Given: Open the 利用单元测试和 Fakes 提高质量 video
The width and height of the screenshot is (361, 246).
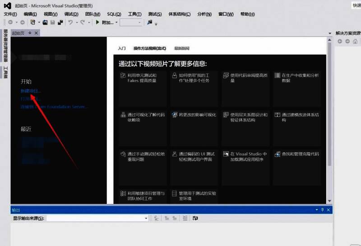Looking at the screenshot, I should pyautogui.click(x=143, y=88).
